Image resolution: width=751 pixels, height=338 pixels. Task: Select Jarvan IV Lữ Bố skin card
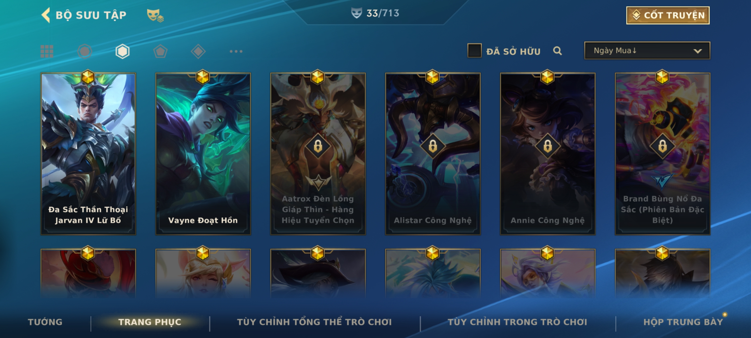(x=88, y=154)
